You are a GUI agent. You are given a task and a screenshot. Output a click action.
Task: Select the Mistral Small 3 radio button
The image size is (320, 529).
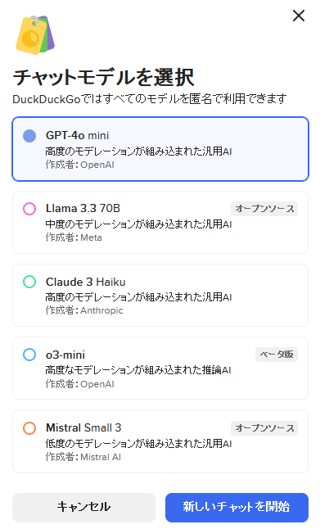point(29,427)
